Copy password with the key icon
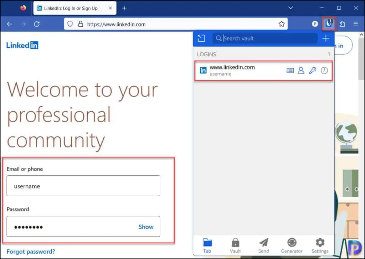This screenshot has width=365, height=259. pyautogui.click(x=312, y=71)
